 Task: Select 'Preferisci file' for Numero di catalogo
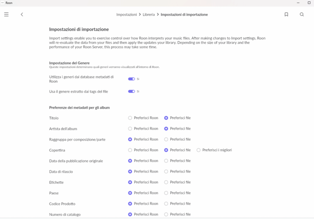[x=166, y=214]
